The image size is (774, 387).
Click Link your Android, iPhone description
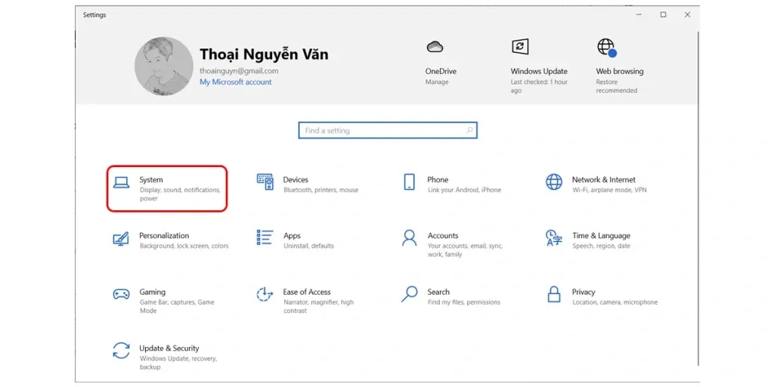pos(464,190)
